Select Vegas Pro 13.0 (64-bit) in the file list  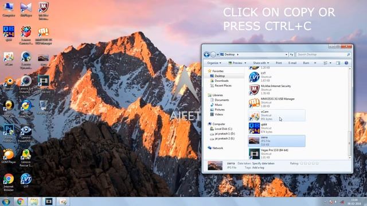click(276, 154)
